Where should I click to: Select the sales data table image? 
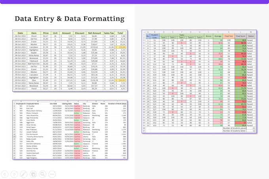70,60
